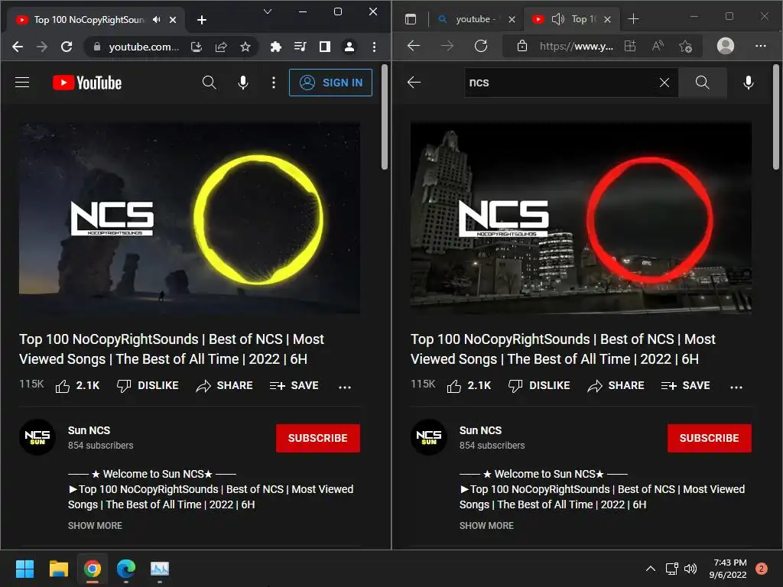Subscribe to Sun NCS in Edge window
The image size is (783, 587).
pyautogui.click(x=709, y=438)
